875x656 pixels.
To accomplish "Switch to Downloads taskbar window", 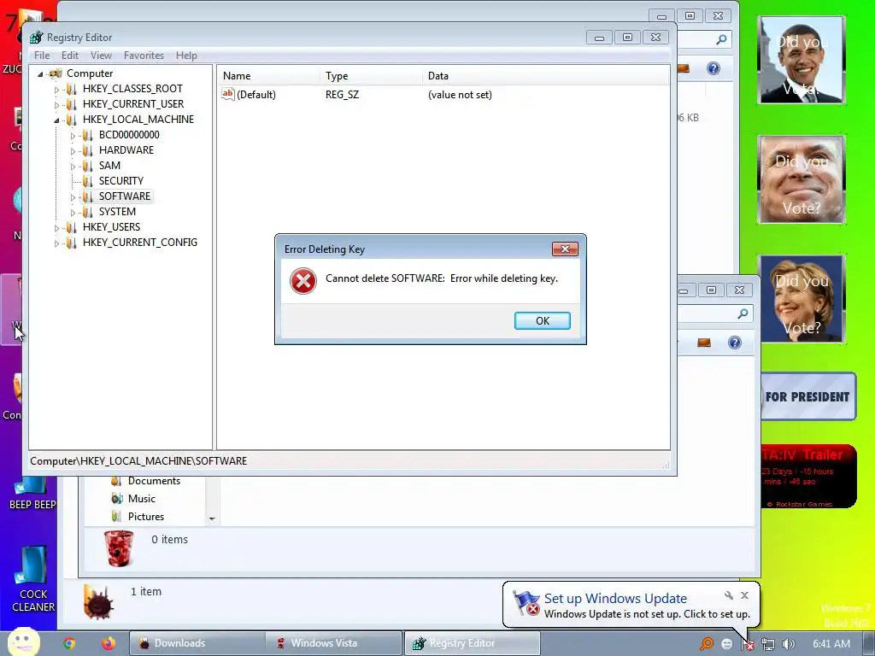I will click(x=197, y=643).
